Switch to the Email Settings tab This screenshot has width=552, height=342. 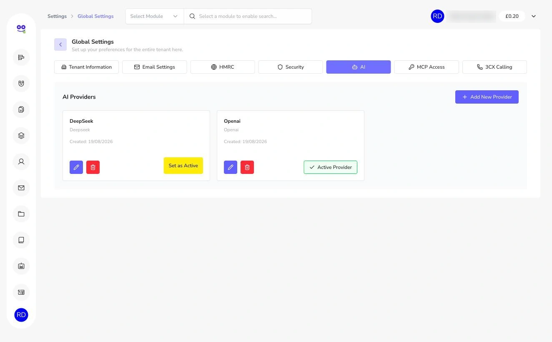[x=154, y=67]
